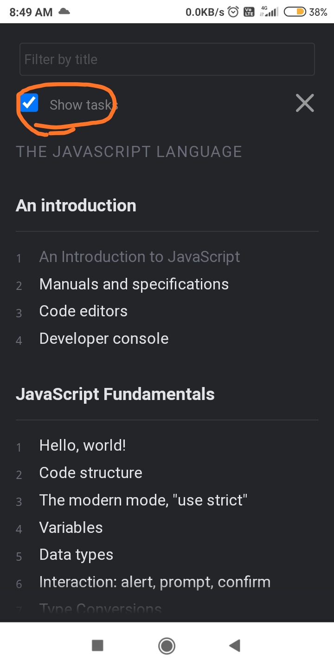Uncheck the Show tasks checkbox
Screen dimensions: 334x669
[x=30, y=103]
